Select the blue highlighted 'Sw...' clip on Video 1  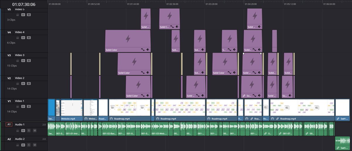point(51,110)
